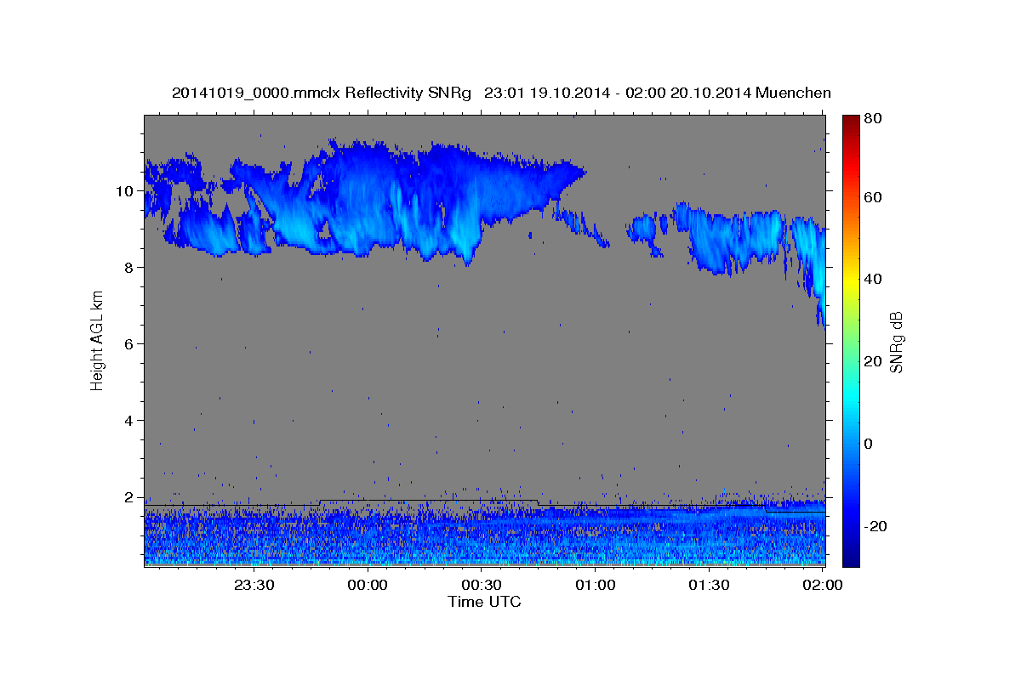
Task: Click the 23:30 time tick label
Action: 254,586
